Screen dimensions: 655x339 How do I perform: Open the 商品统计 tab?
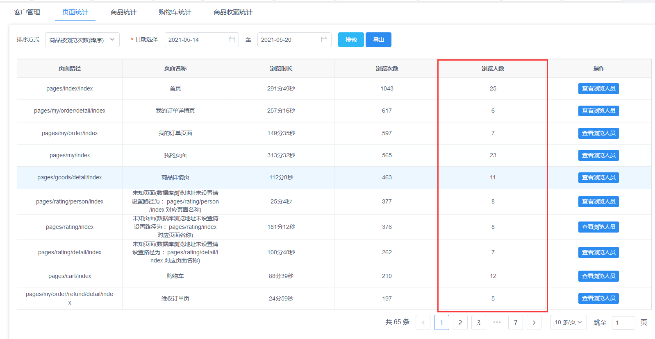coord(123,12)
